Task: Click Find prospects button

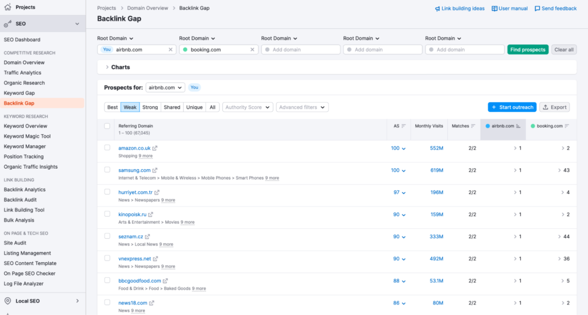Action: [528, 49]
